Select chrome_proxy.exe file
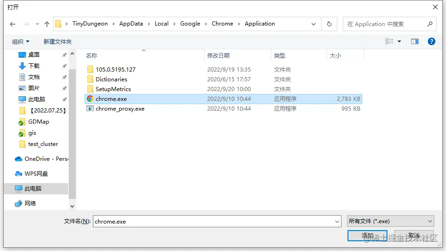 point(120,109)
